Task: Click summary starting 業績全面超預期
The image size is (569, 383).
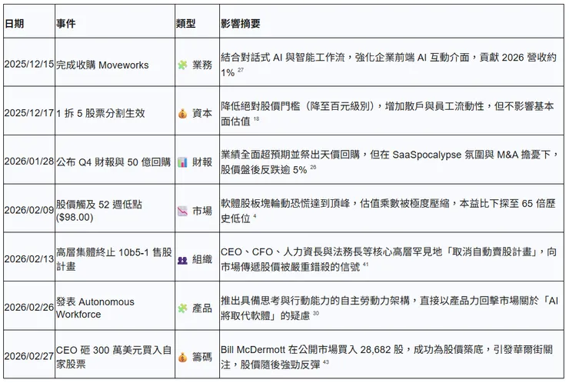Action: pyautogui.click(x=390, y=162)
